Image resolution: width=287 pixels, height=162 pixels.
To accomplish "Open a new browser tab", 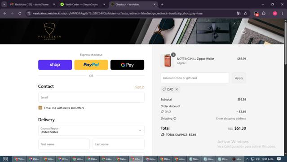I will coord(162,4).
